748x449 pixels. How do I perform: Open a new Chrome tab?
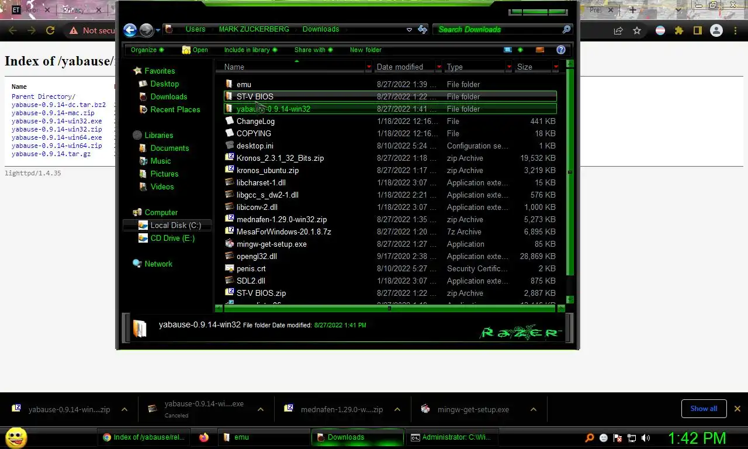pos(632,10)
